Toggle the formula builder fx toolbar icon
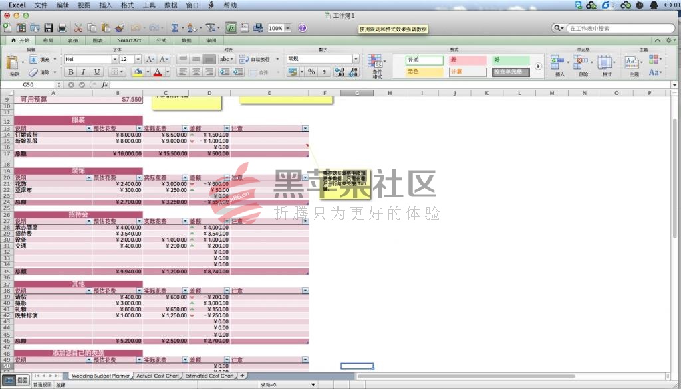 click(x=231, y=28)
